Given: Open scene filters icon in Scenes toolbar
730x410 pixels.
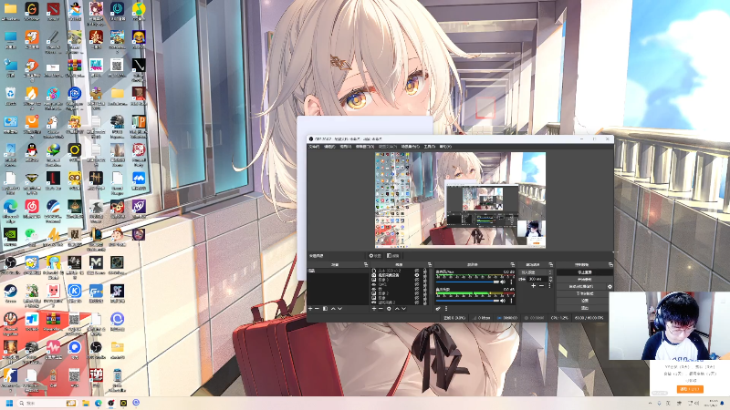Looking at the screenshot, I should pos(325,309).
